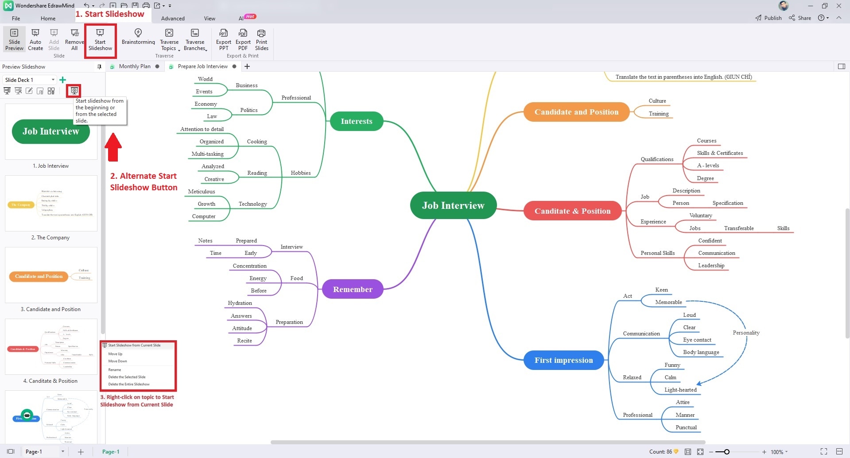The image size is (850, 458).
Task: Click the pencil edit icon in slide panel
Action: (x=29, y=91)
